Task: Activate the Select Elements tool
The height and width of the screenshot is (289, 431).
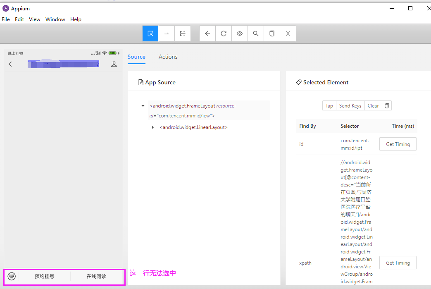Action: point(150,33)
